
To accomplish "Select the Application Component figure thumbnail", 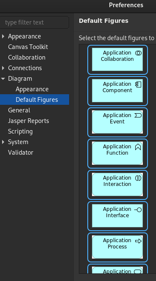I will pos(117,90).
